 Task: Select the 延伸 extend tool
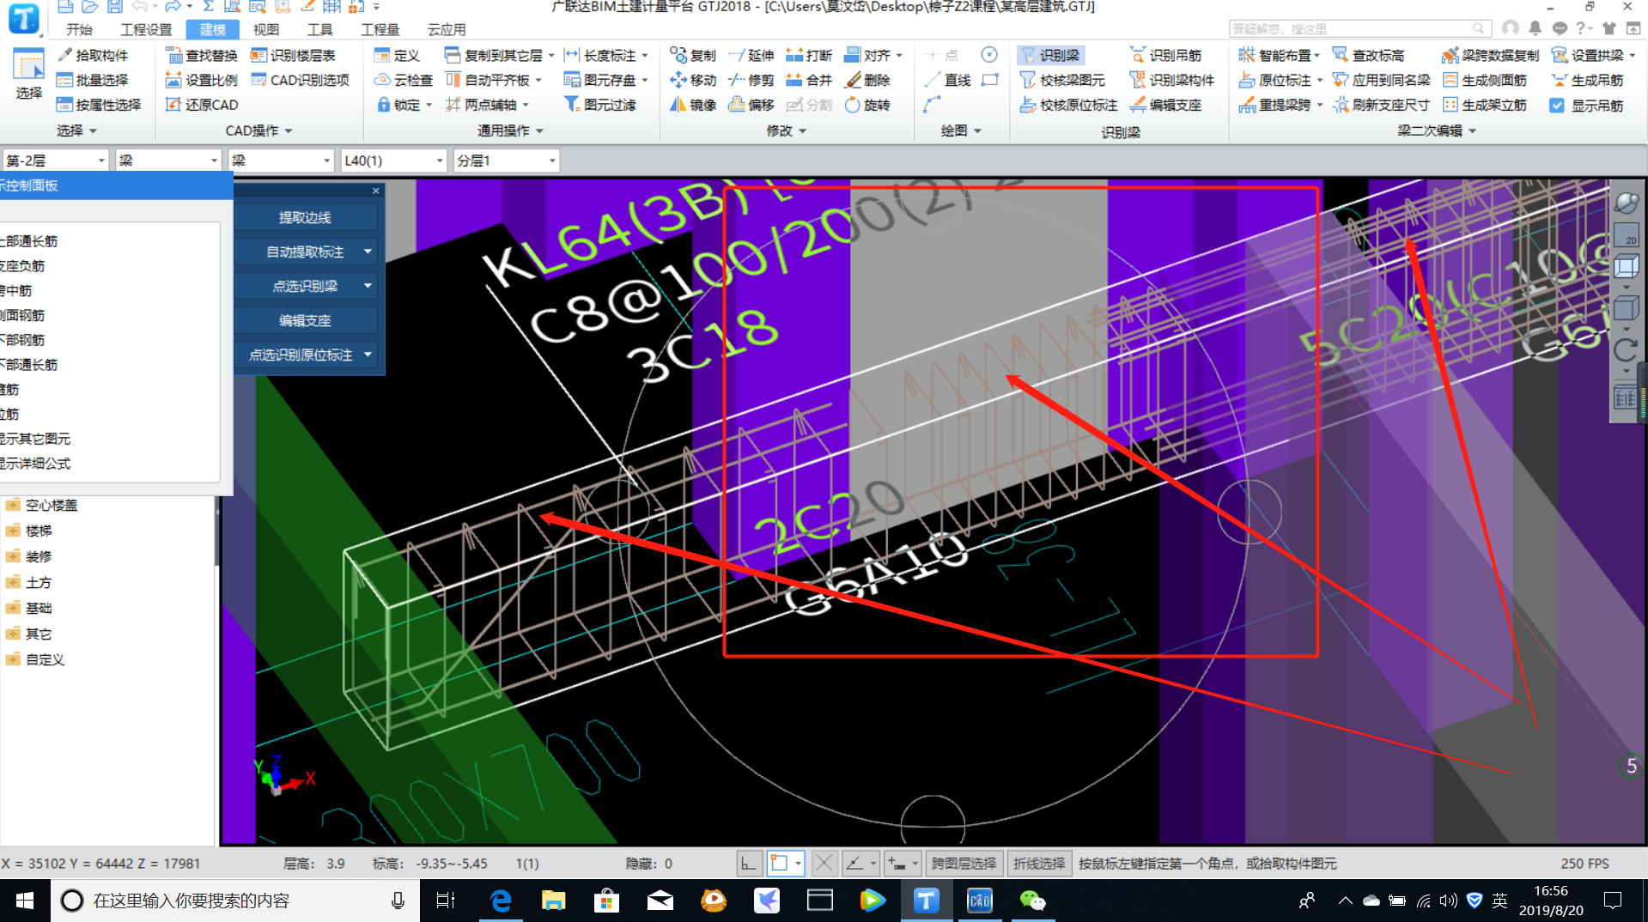tap(751, 55)
